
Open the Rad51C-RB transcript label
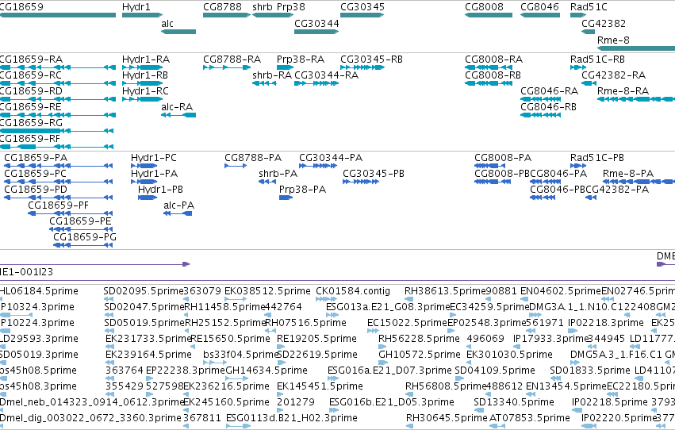pyautogui.click(x=597, y=59)
